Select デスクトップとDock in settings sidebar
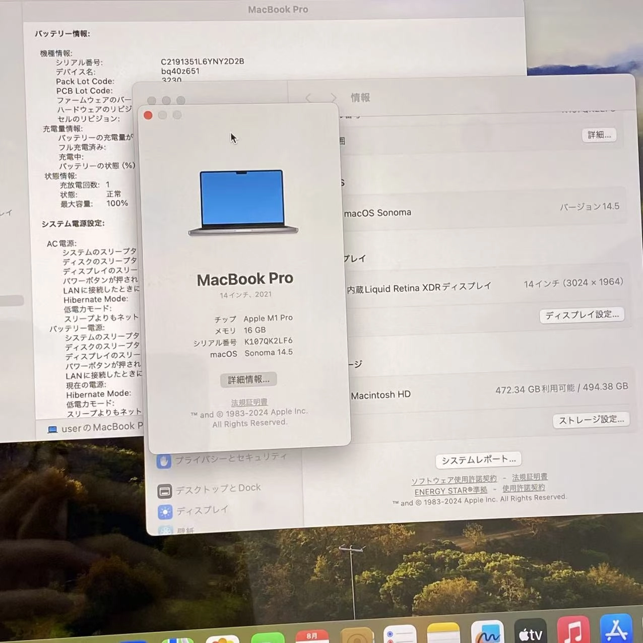The width and height of the screenshot is (643, 643). (209, 489)
